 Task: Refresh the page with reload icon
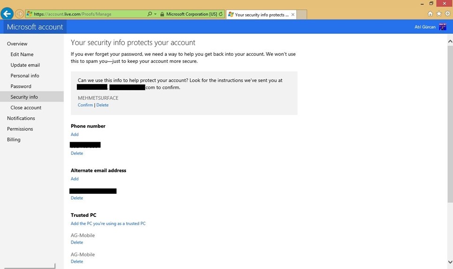pyautogui.click(x=221, y=14)
